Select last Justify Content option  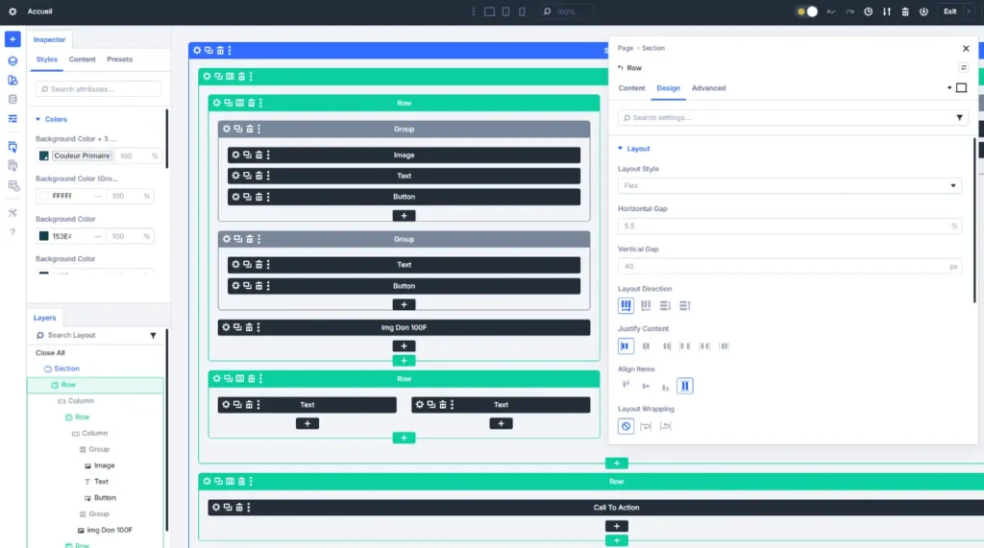point(725,346)
